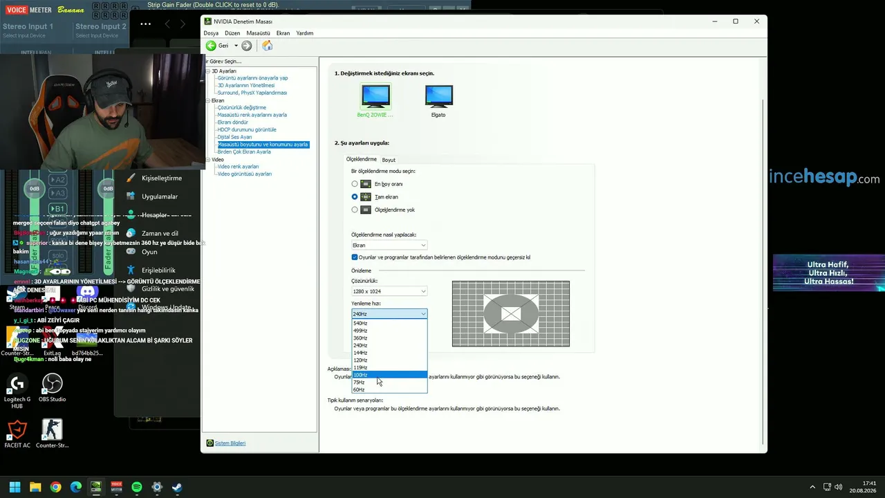Open the Ekran menu in menu bar
Viewport: 885px width, 498px height.
[x=283, y=33]
